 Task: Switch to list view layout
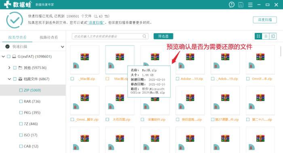click(266, 36)
